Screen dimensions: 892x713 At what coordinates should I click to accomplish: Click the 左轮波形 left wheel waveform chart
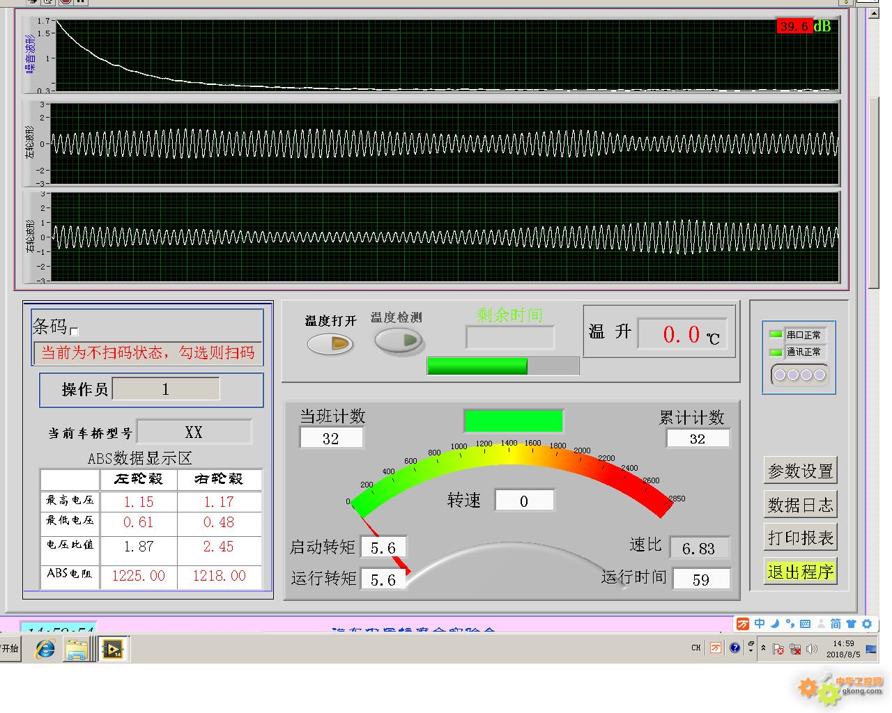click(444, 144)
